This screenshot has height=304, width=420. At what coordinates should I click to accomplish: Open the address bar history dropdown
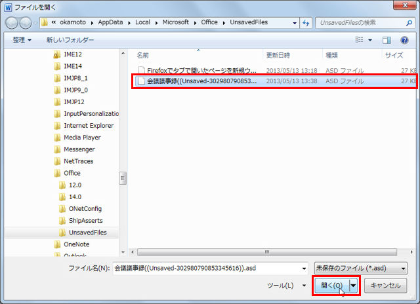295,23
